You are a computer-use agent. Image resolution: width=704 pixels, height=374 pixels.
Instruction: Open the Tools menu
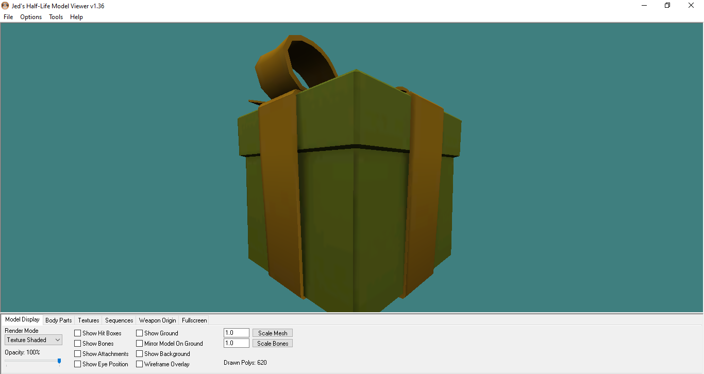(x=56, y=17)
